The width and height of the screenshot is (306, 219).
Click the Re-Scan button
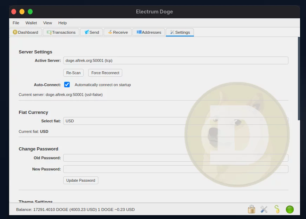pyautogui.click(x=73, y=73)
